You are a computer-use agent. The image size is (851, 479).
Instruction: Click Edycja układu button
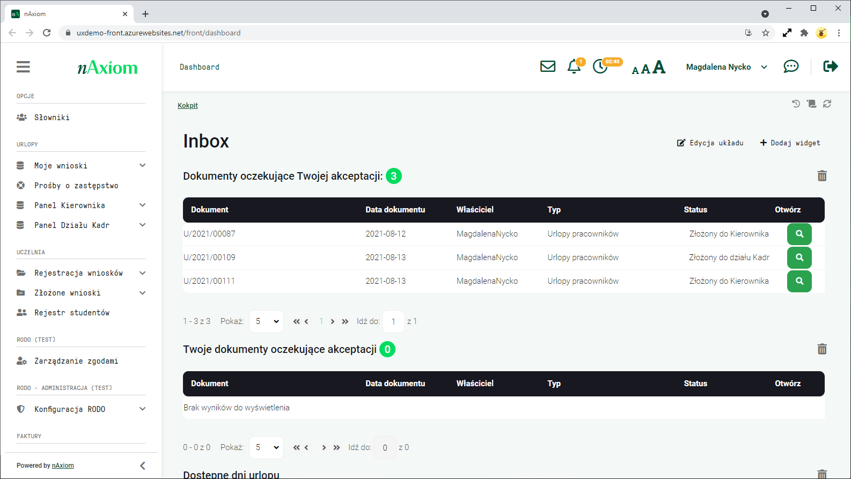tap(710, 143)
